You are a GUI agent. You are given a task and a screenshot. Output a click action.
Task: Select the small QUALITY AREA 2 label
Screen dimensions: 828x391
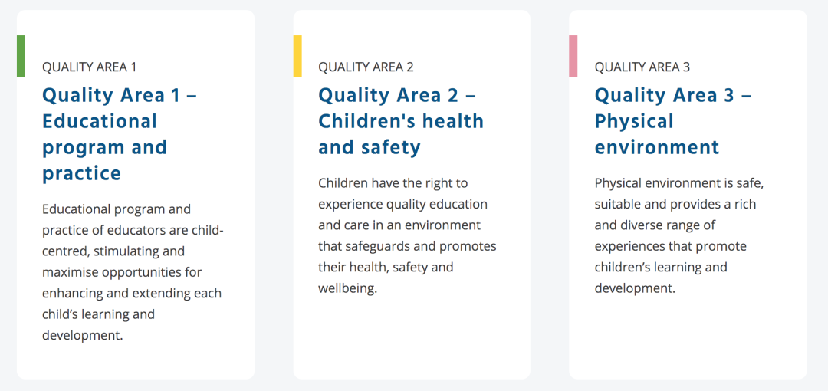coord(366,67)
